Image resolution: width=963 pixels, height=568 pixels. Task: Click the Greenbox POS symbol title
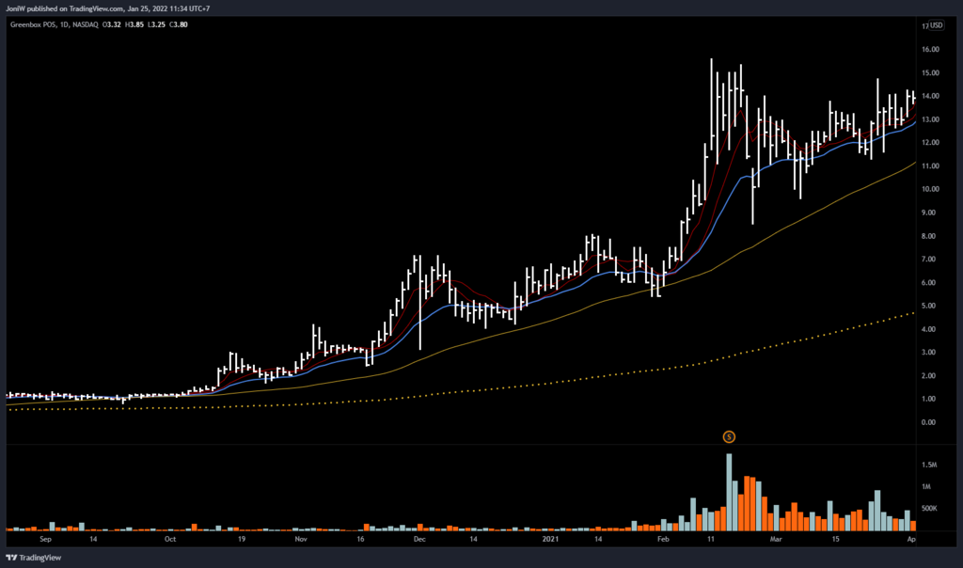[35, 25]
